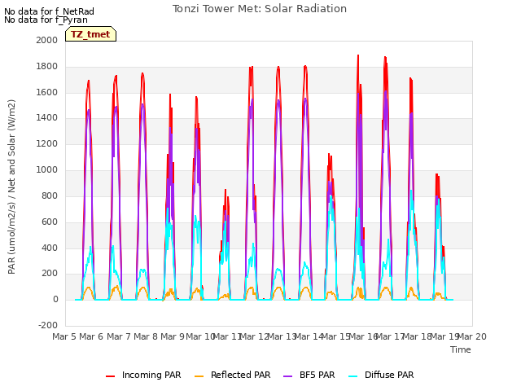Click the orange Reflected PAR legend swatch
521x391 pixels.
coord(199,376)
